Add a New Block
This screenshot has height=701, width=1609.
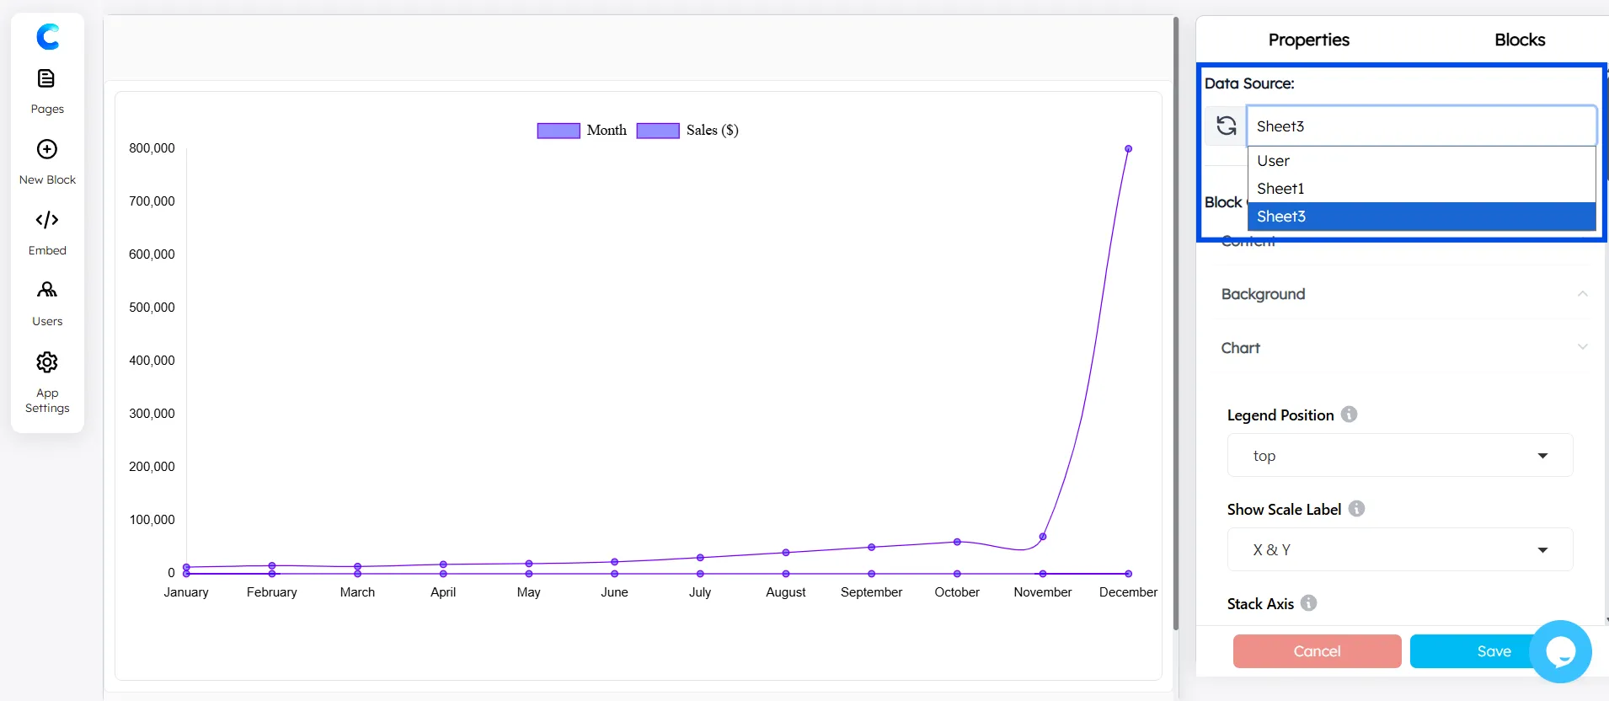[x=47, y=162]
